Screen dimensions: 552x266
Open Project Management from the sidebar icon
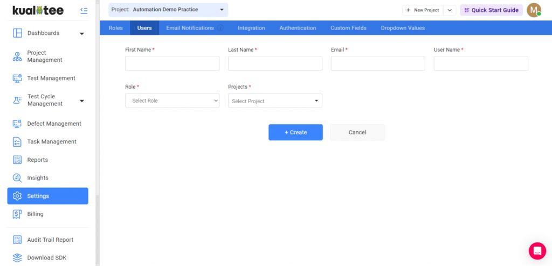pos(17,56)
